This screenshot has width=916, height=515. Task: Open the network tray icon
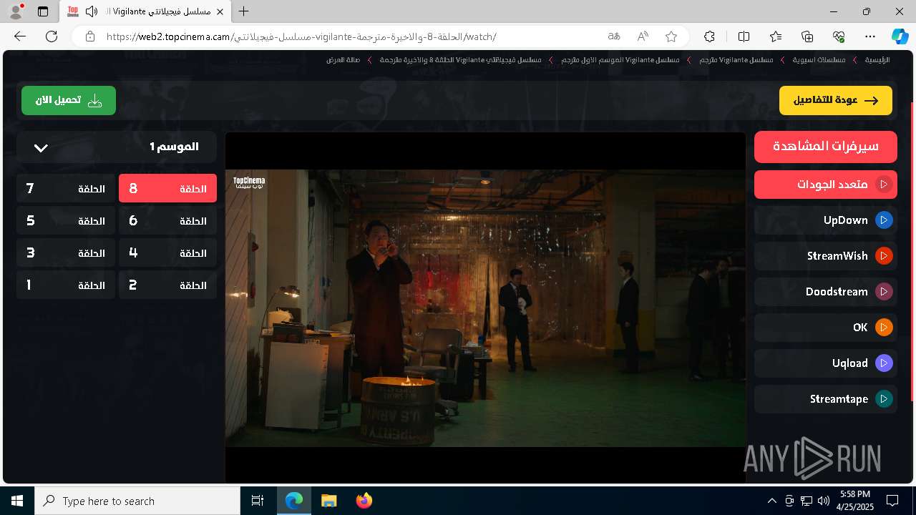pyautogui.click(x=807, y=501)
